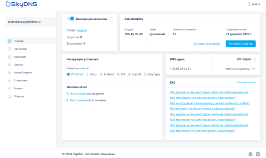Click the macOS apple icon
The height and width of the screenshot is (158, 266).
click(129, 74)
